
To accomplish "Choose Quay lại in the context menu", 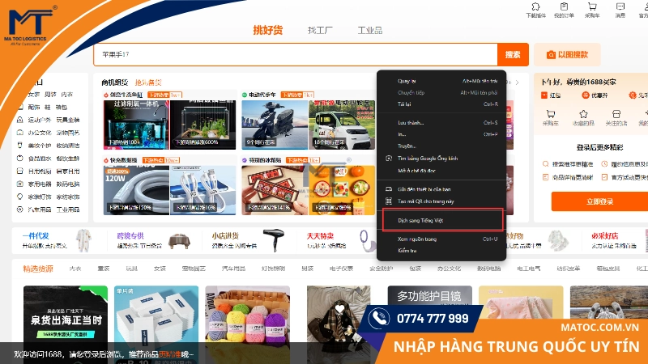I will (441, 82).
